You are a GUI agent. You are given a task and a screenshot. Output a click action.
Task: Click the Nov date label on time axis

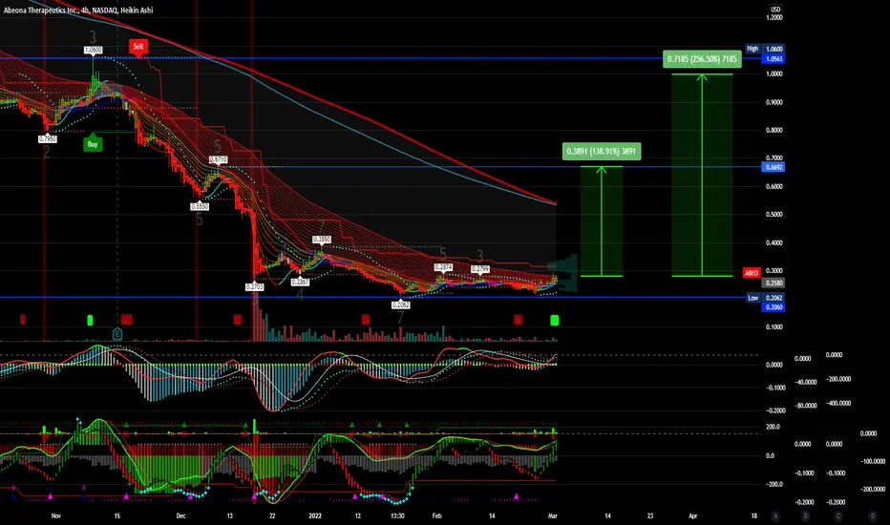[55, 515]
